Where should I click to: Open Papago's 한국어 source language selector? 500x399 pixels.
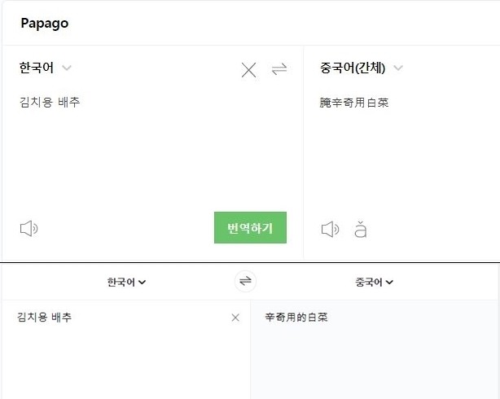[37, 68]
